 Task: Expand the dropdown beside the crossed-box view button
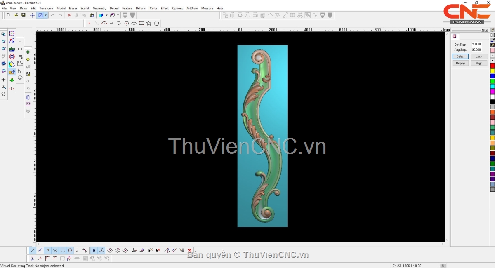coord(46,15)
